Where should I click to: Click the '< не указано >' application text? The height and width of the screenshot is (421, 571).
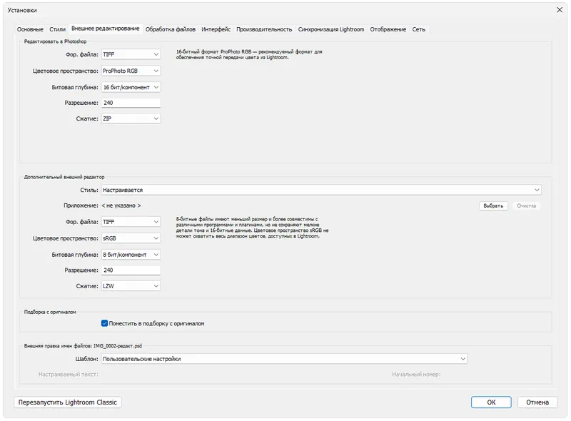point(121,206)
